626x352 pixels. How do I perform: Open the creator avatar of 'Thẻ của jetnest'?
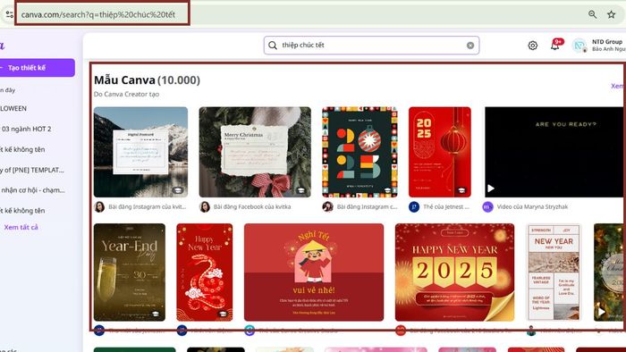(414, 207)
